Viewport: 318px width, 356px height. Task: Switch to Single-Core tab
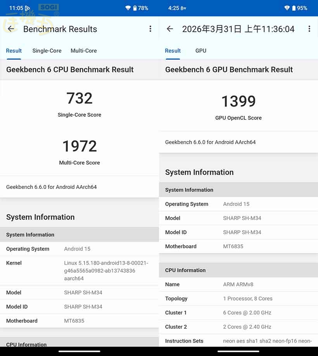click(47, 51)
